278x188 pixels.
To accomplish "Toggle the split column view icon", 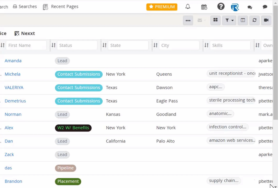I will pyautogui.click(x=243, y=20).
